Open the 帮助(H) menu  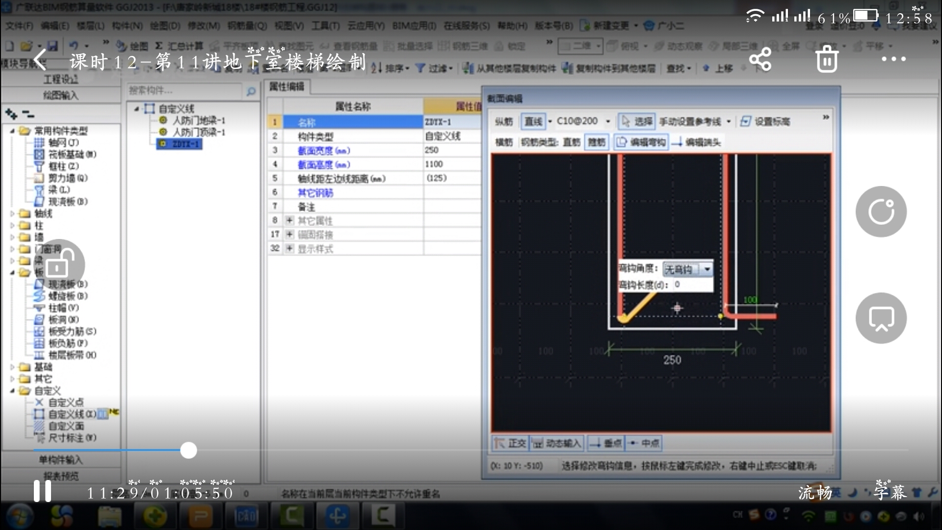point(512,26)
